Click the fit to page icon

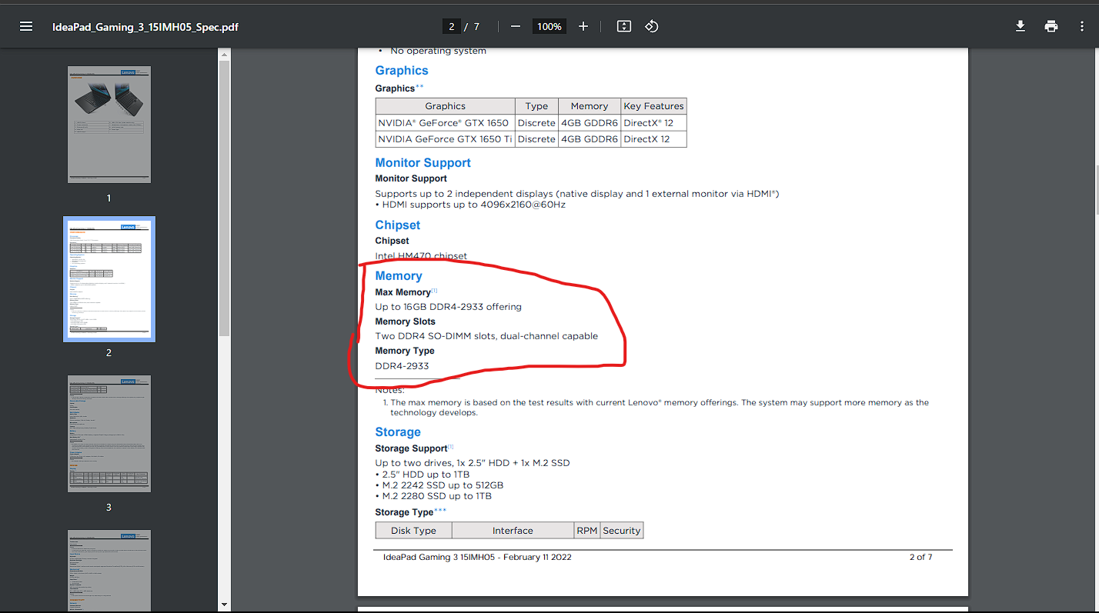click(624, 26)
